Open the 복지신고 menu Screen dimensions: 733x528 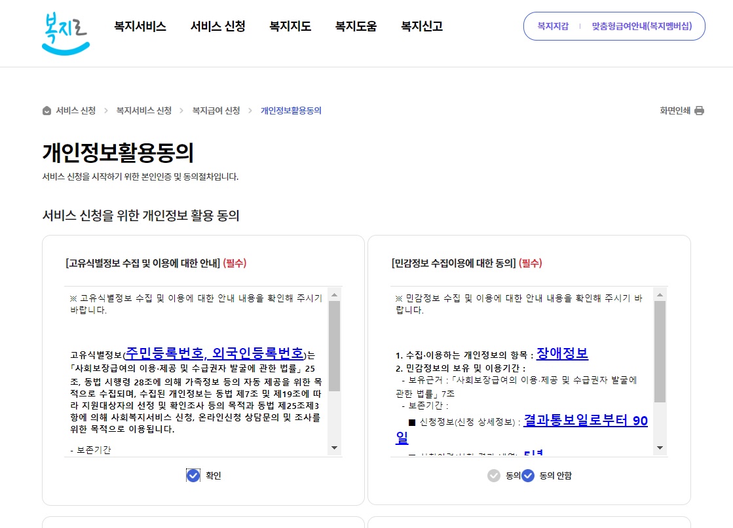(421, 27)
